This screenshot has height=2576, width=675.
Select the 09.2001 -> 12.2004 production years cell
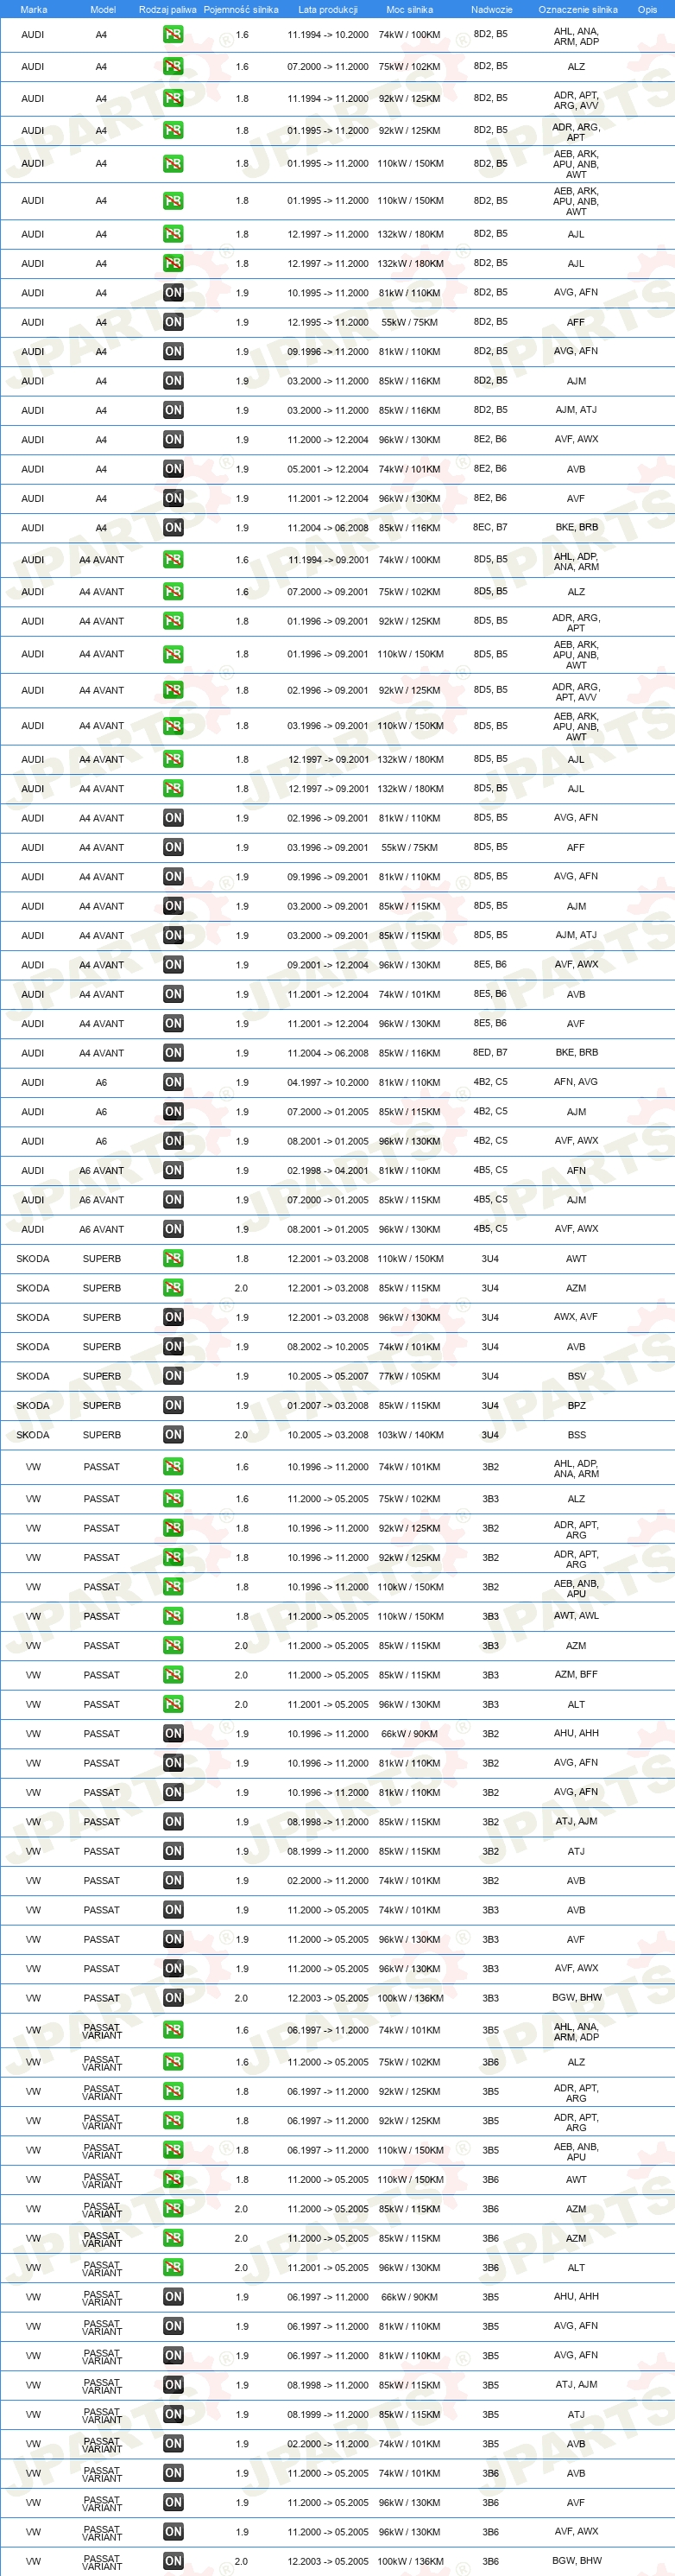pos(327,965)
